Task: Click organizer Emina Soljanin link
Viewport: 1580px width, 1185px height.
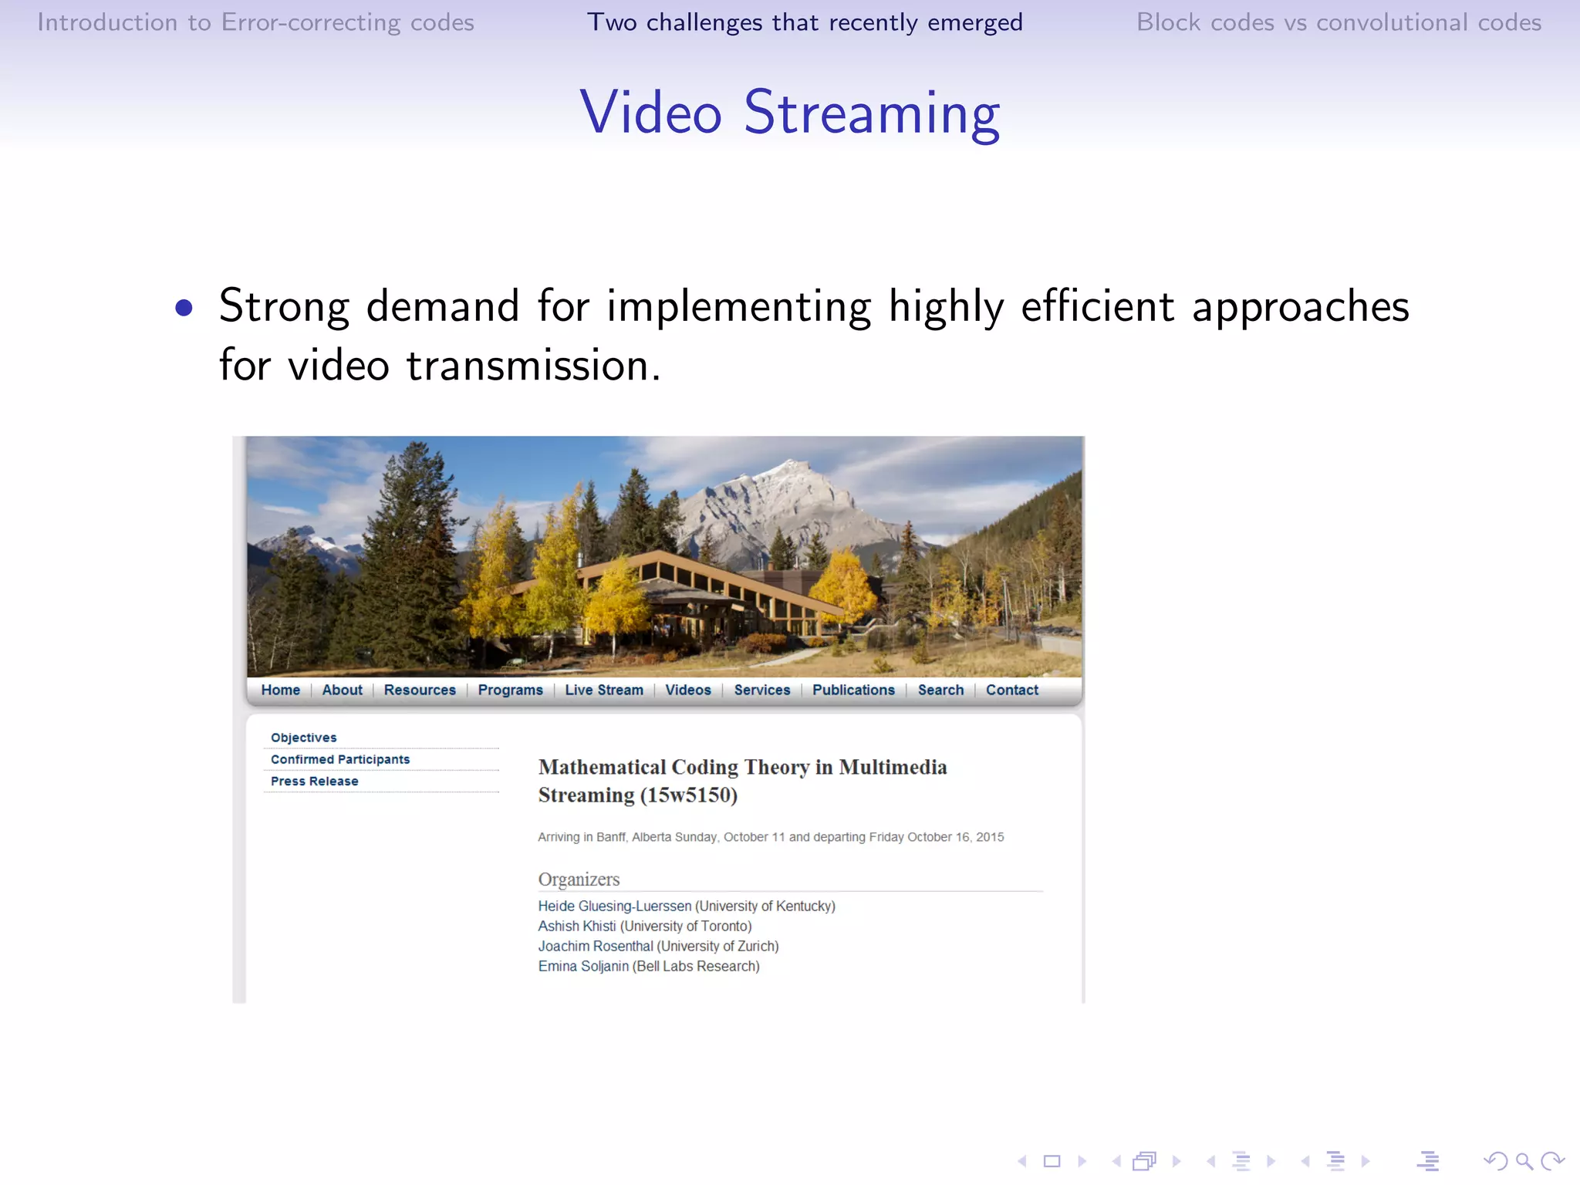Action: point(583,966)
